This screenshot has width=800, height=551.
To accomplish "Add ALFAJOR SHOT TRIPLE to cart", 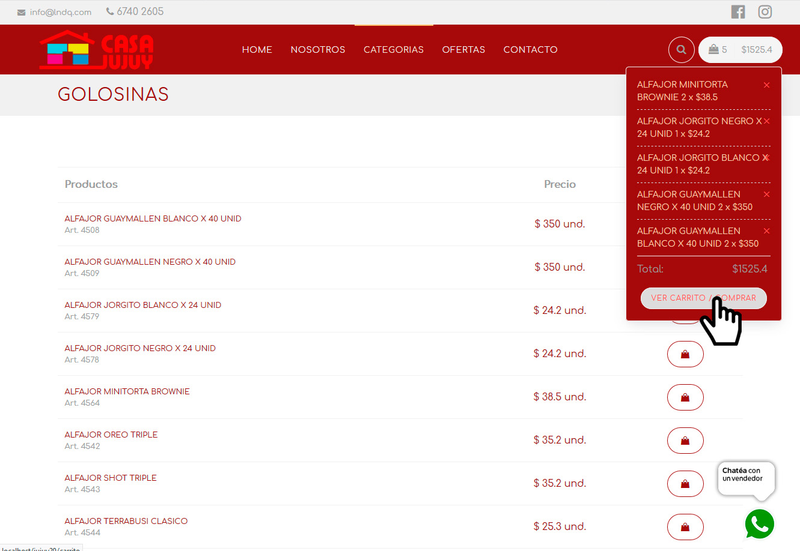I will [685, 484].
